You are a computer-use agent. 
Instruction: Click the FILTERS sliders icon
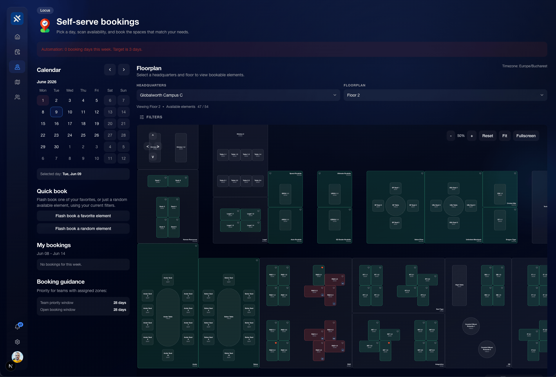point(142,117)
